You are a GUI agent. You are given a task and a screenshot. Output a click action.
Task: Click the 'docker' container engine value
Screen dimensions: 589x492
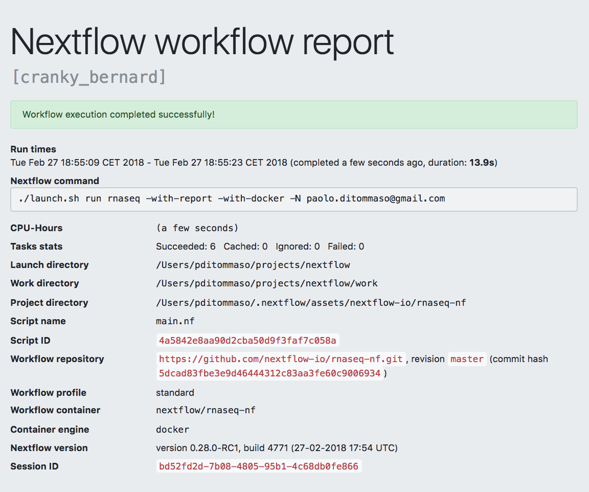[173, 430]
